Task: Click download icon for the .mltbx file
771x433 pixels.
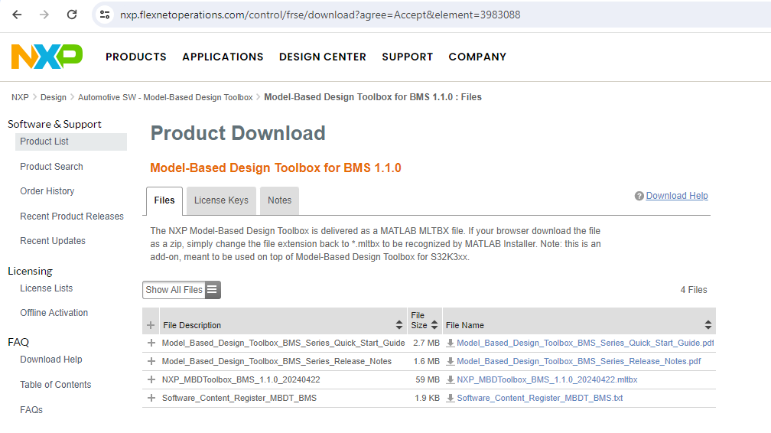Action: (x=451, y=379)
